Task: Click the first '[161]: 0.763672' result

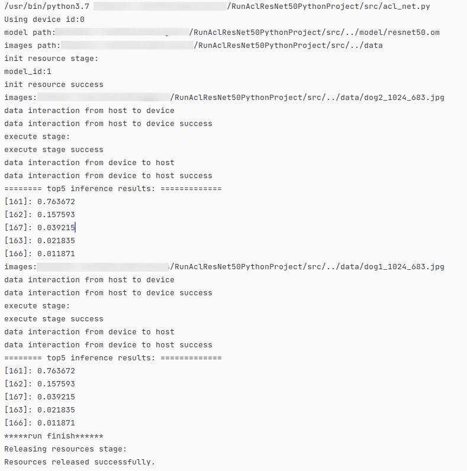Action: coord(40,202)
